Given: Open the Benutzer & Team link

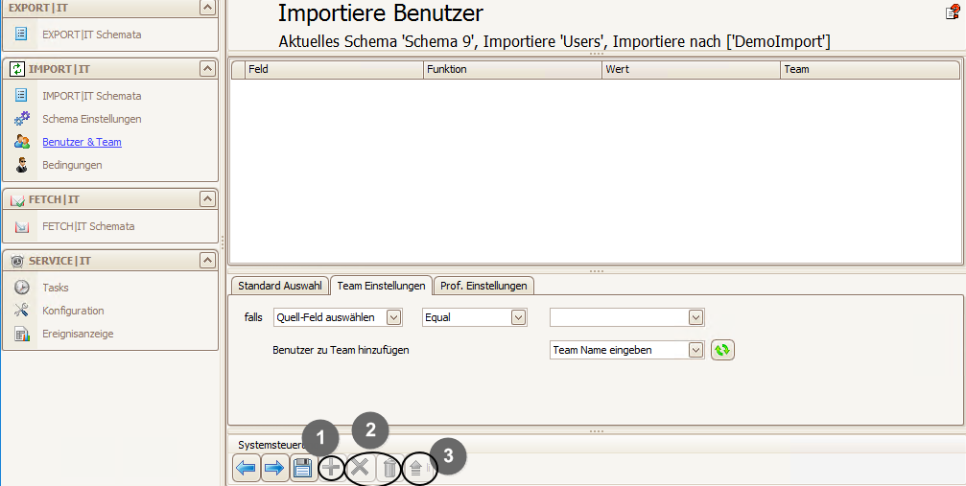Looking at the screenshot, I should click(x=82, y=142).
